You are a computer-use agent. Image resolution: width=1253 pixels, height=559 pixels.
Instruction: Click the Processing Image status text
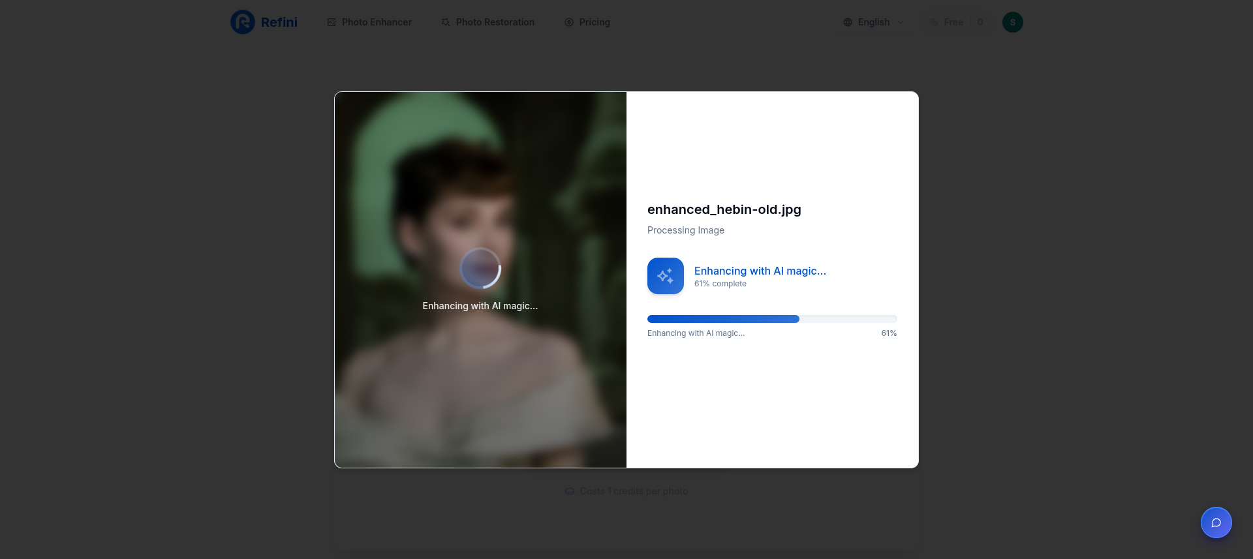point(686,230)
